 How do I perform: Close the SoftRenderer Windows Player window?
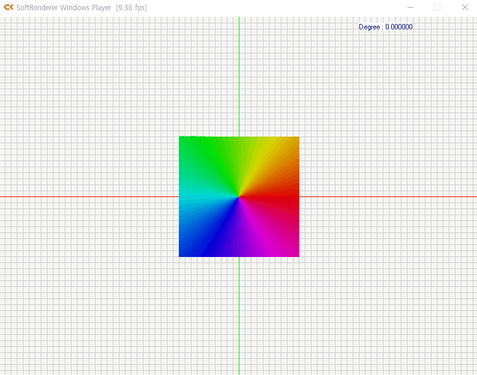pyautogui.click(x=464, y=7)
